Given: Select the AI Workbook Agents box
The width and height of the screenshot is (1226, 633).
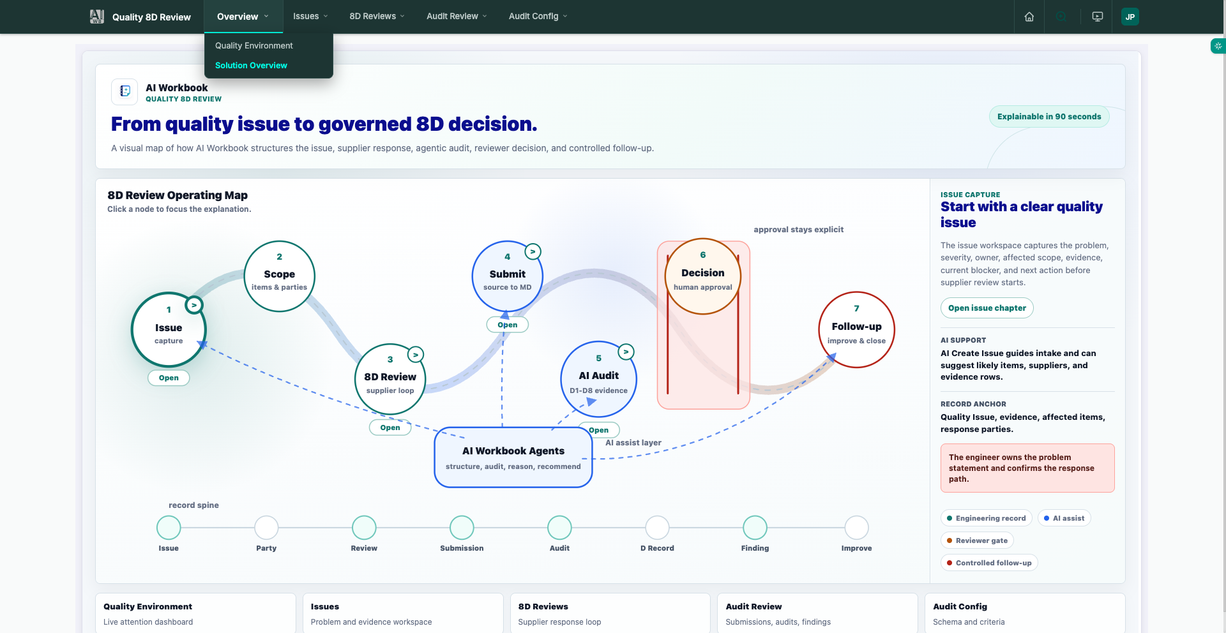Looking at the screenshot, I should coord(513,458).
